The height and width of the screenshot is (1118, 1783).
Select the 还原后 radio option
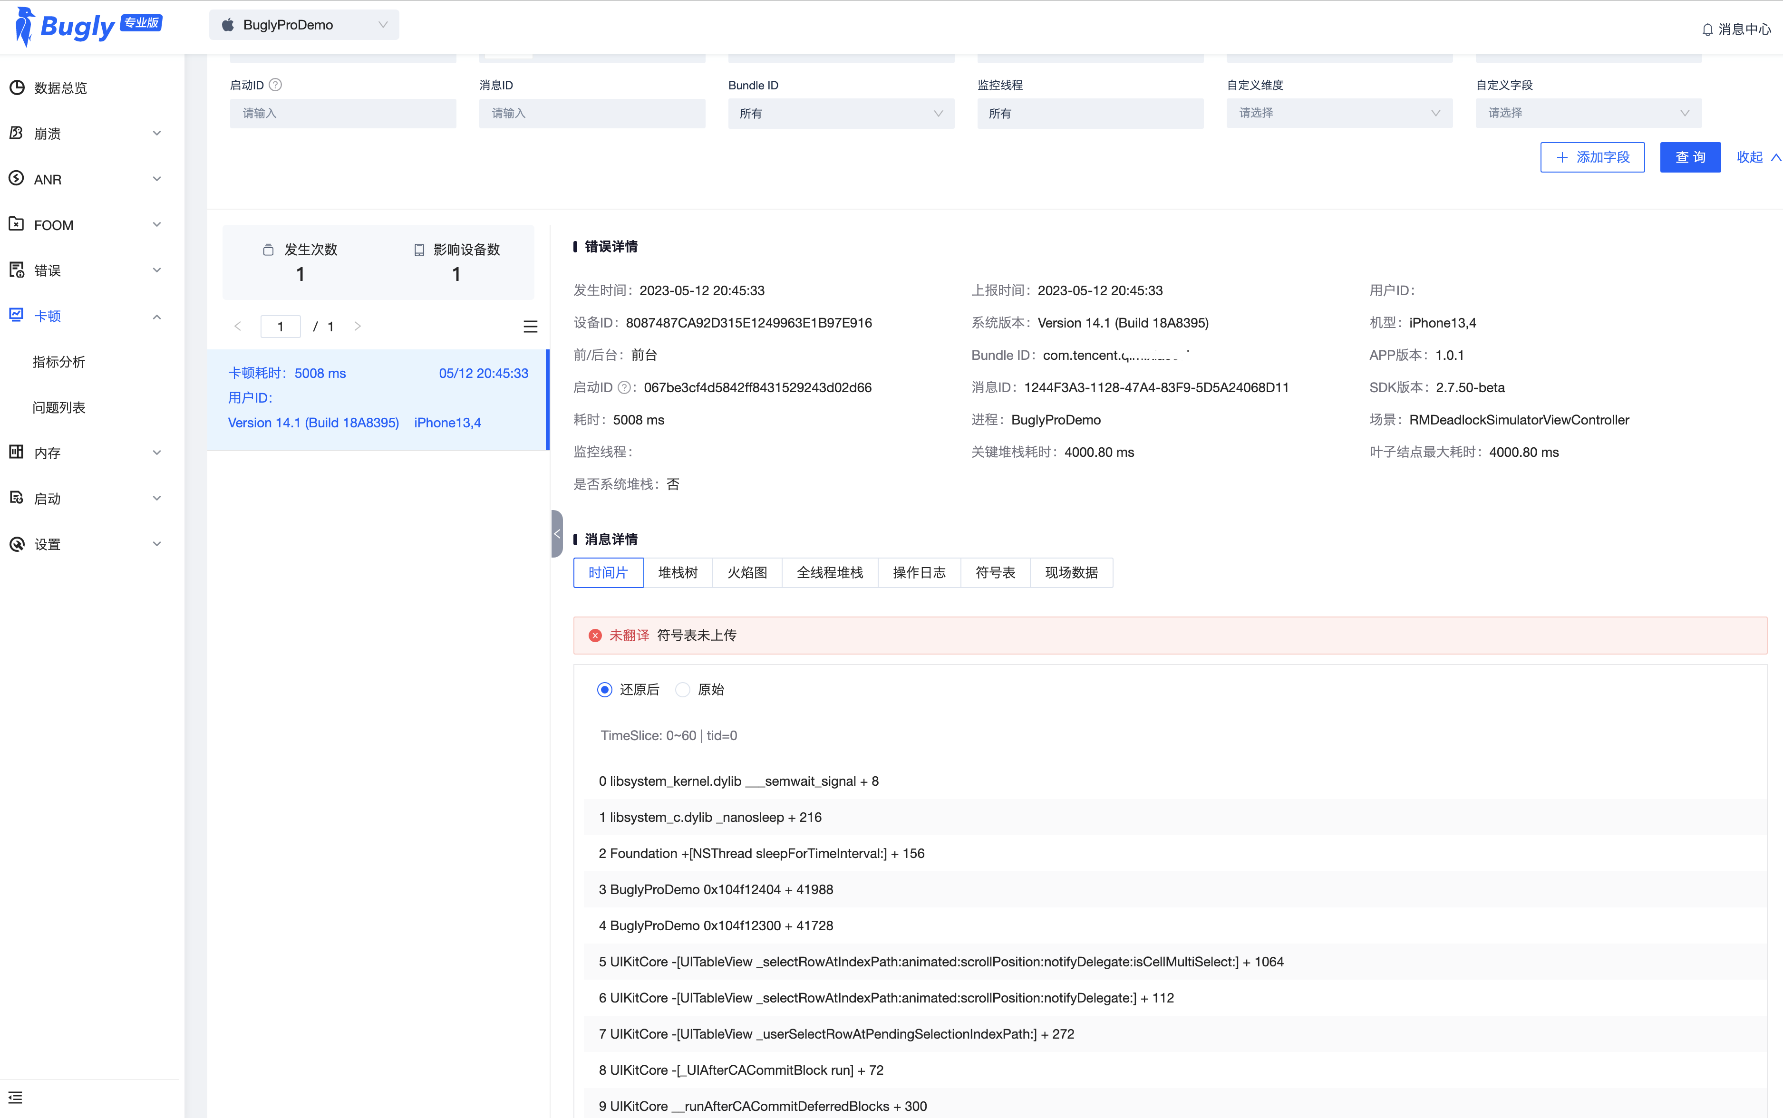605,689
